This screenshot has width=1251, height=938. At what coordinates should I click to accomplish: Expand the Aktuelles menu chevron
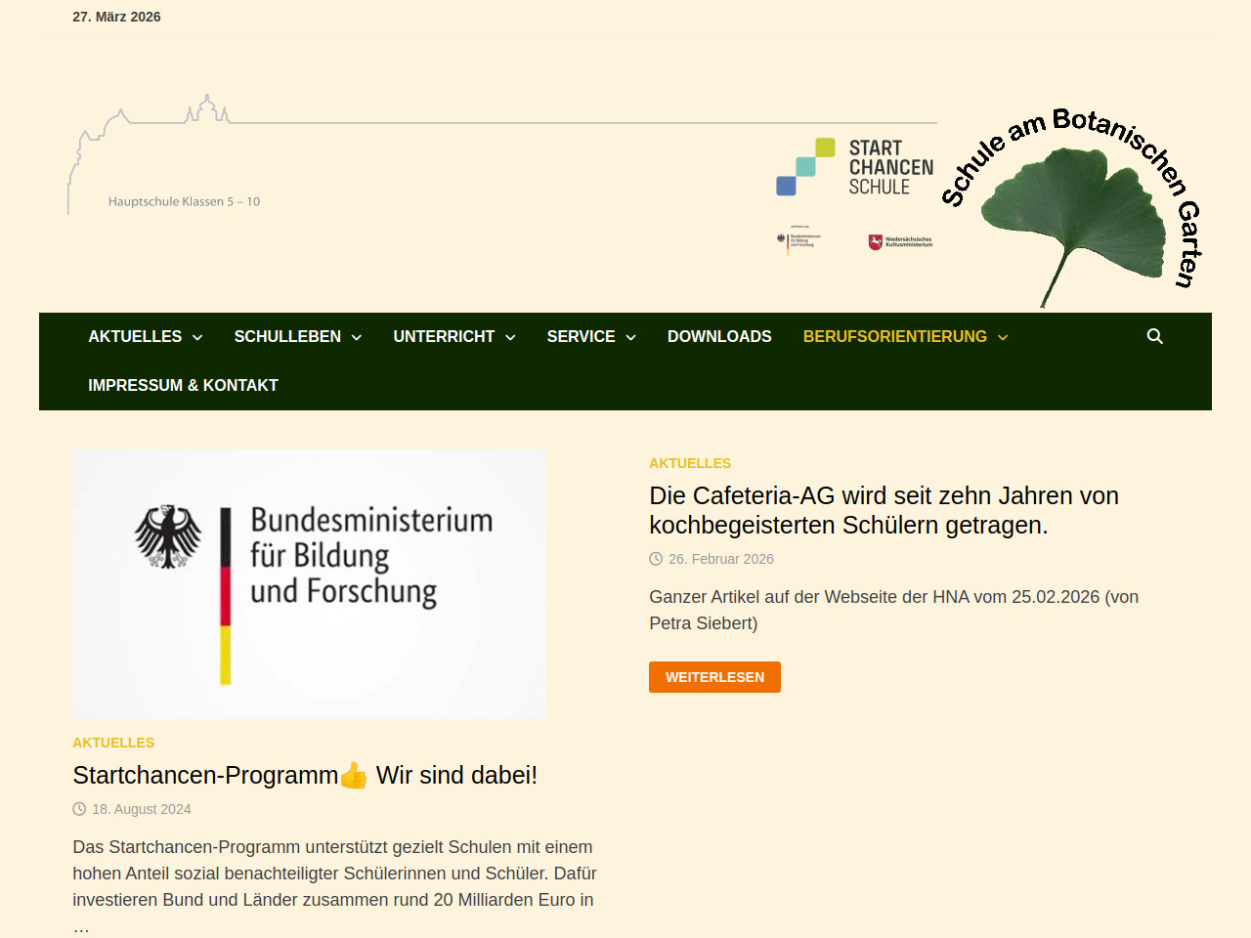(197, 337)
